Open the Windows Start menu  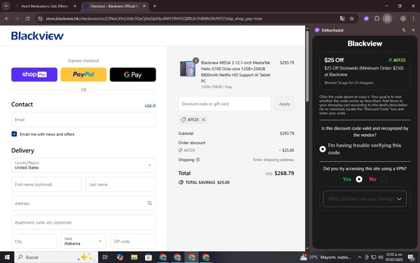point(7,257)
